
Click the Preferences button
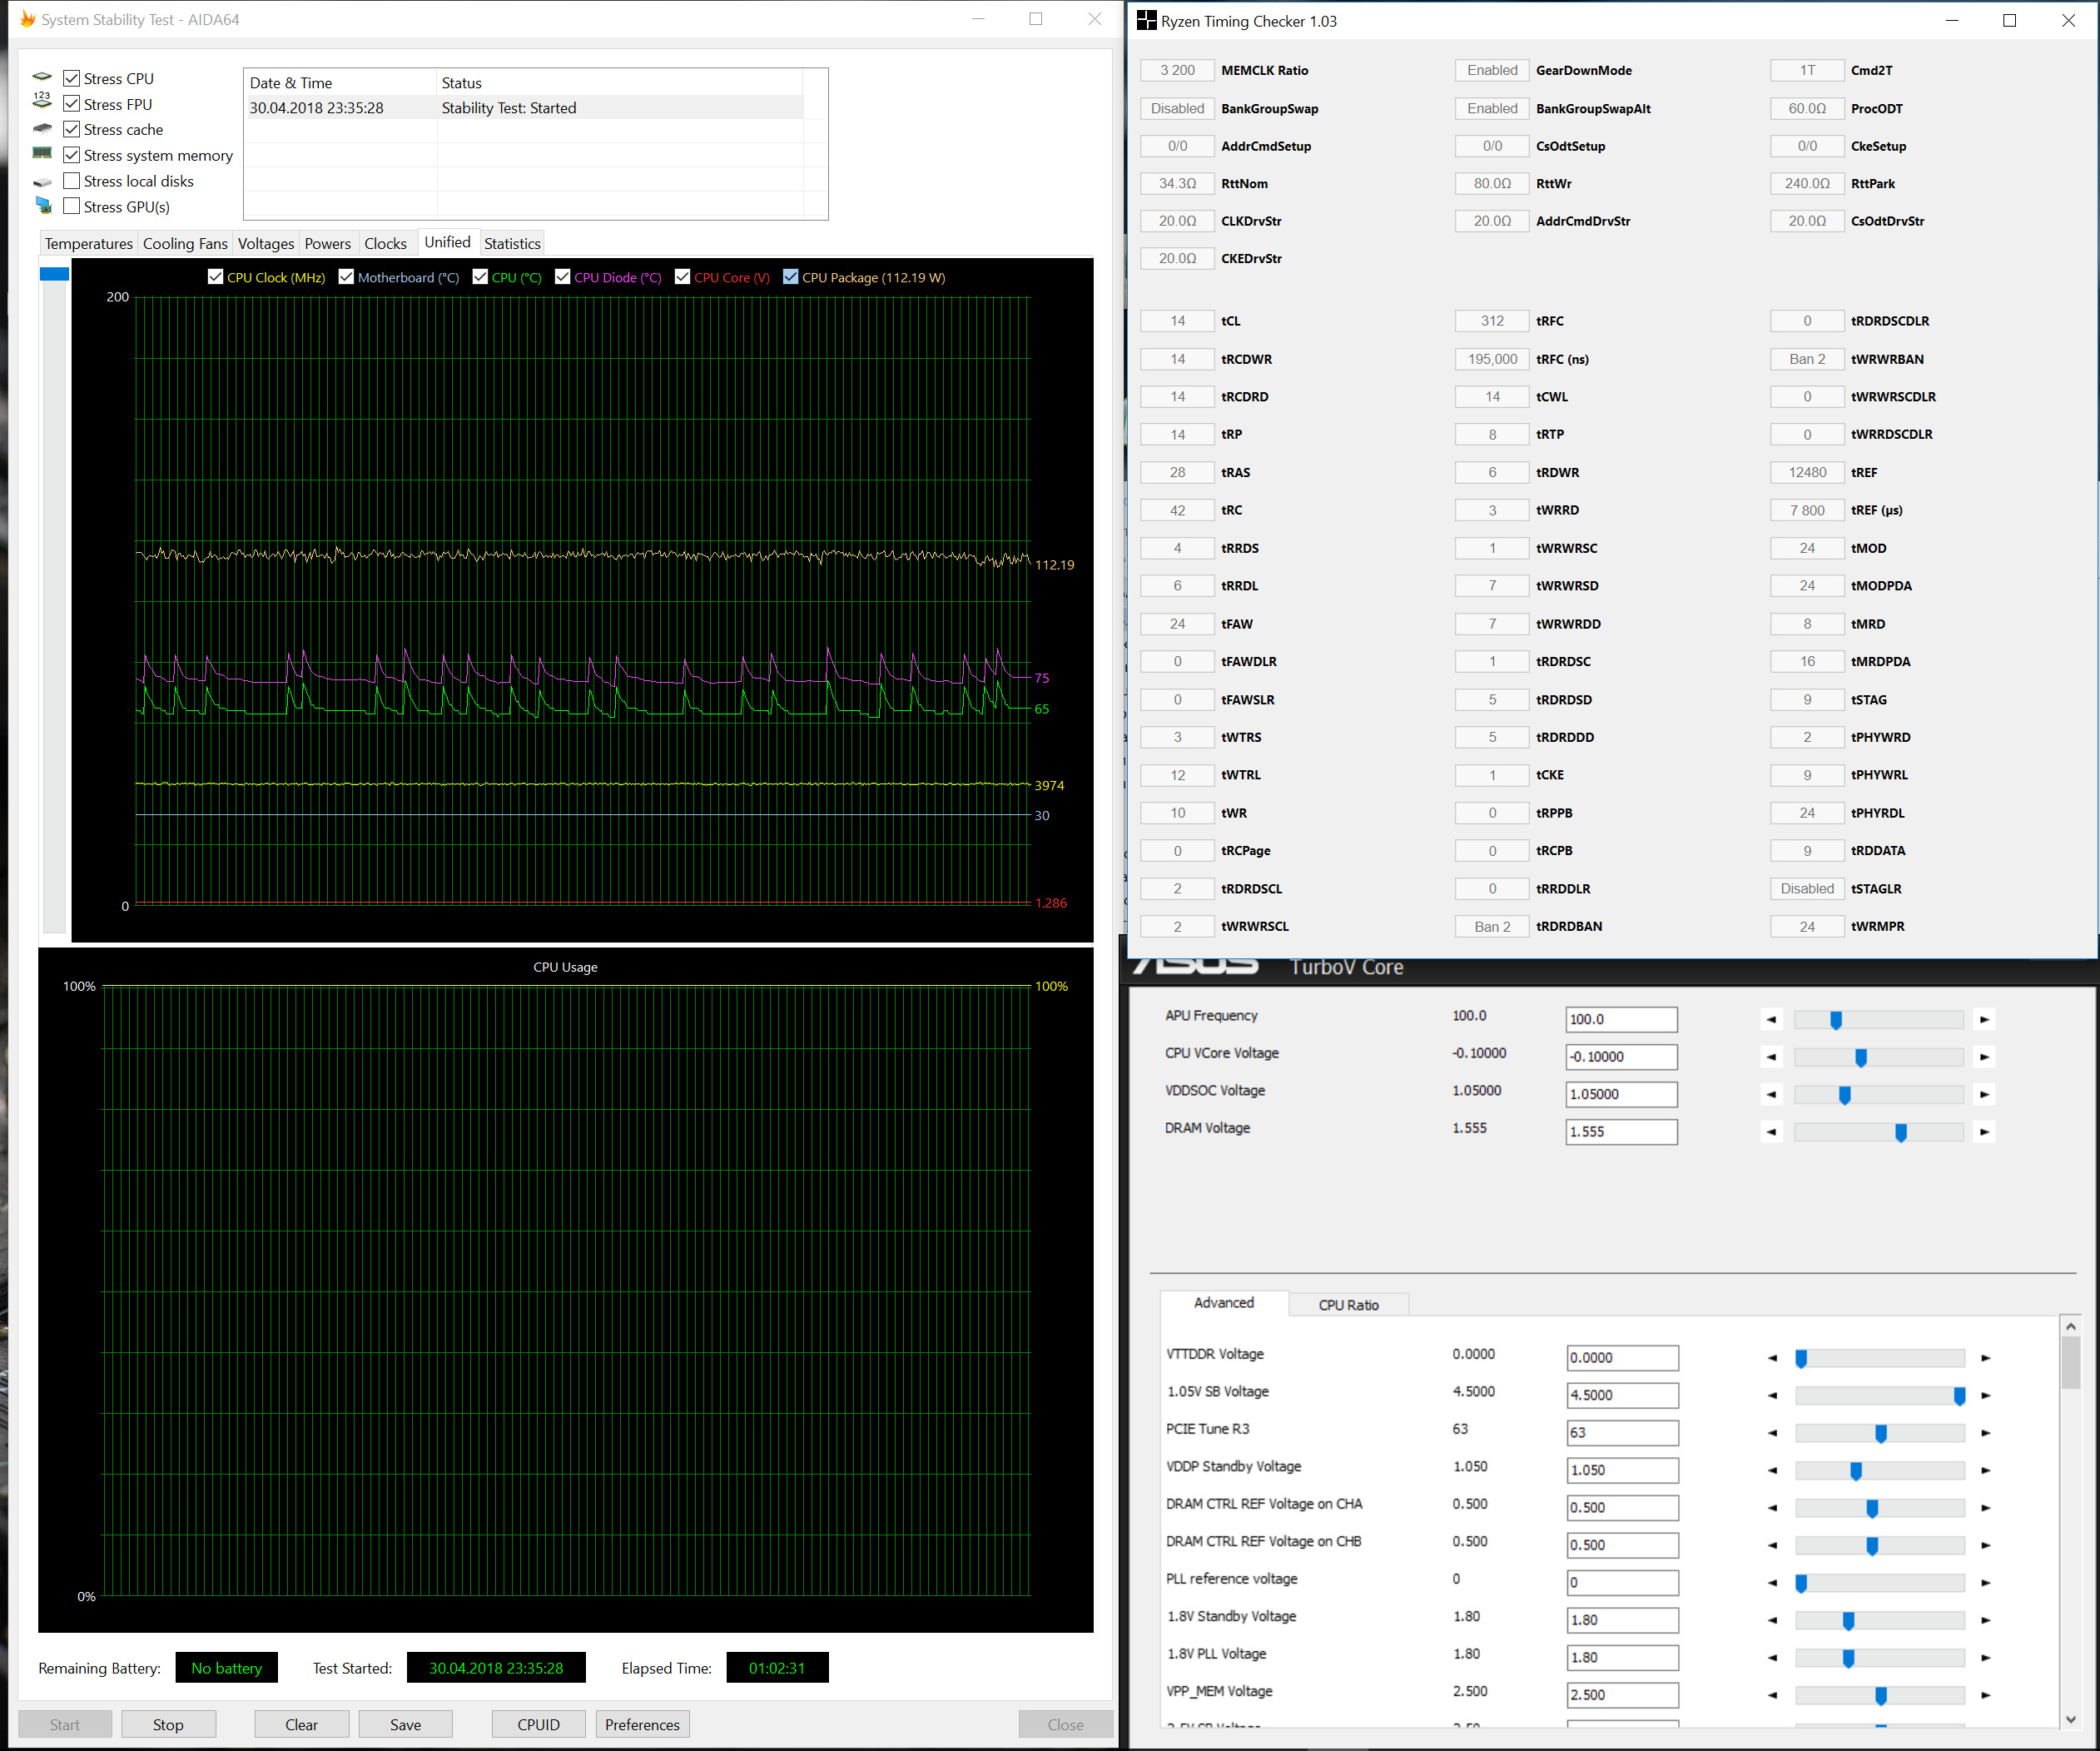[642, 1724]
